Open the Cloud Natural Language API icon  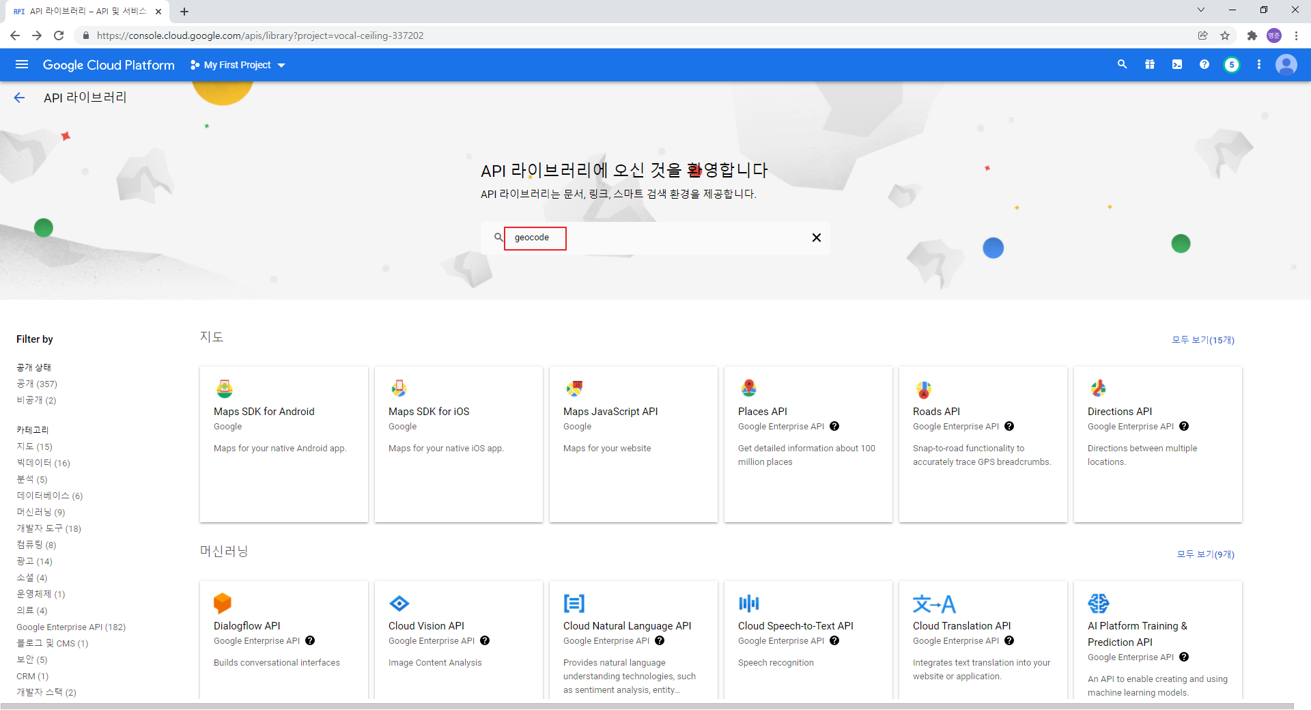tap(574, 603)
